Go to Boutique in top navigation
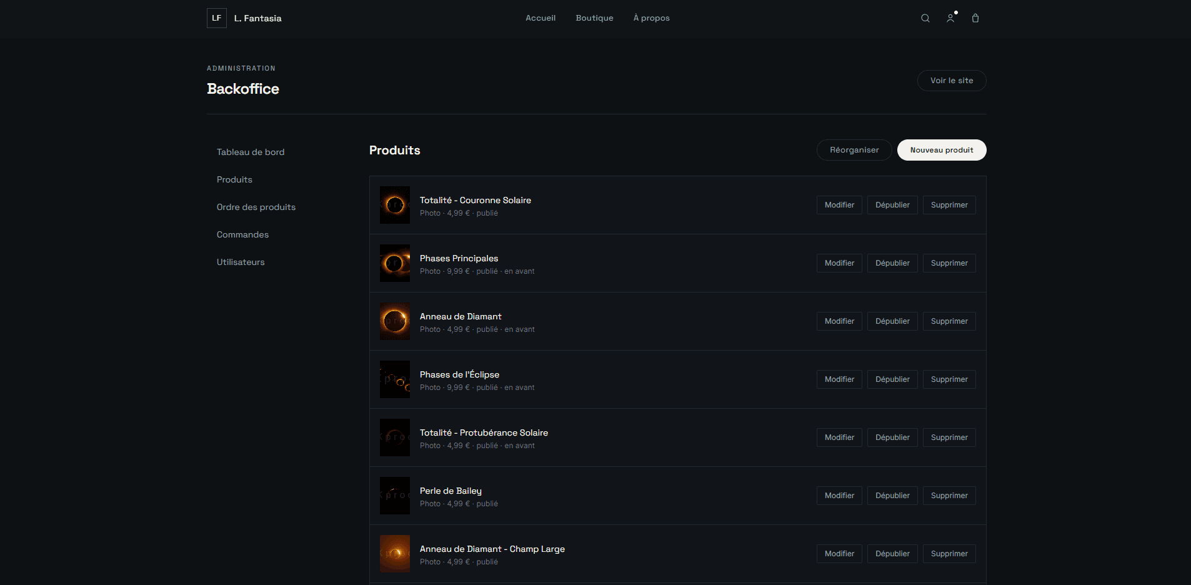Viewport: 1191px width, 585px height. [594, 18]
